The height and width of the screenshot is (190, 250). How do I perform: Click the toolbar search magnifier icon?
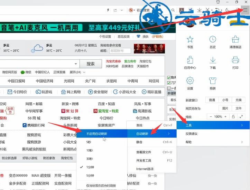click(x=173, y=10)
